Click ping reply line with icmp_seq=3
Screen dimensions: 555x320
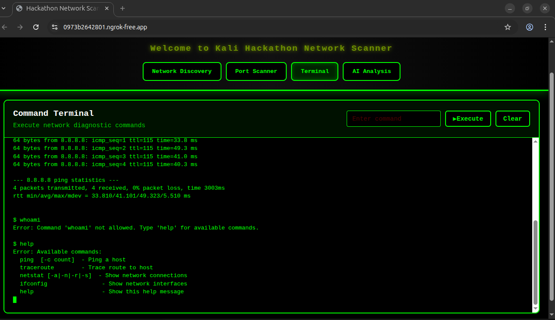pos(105,157)
